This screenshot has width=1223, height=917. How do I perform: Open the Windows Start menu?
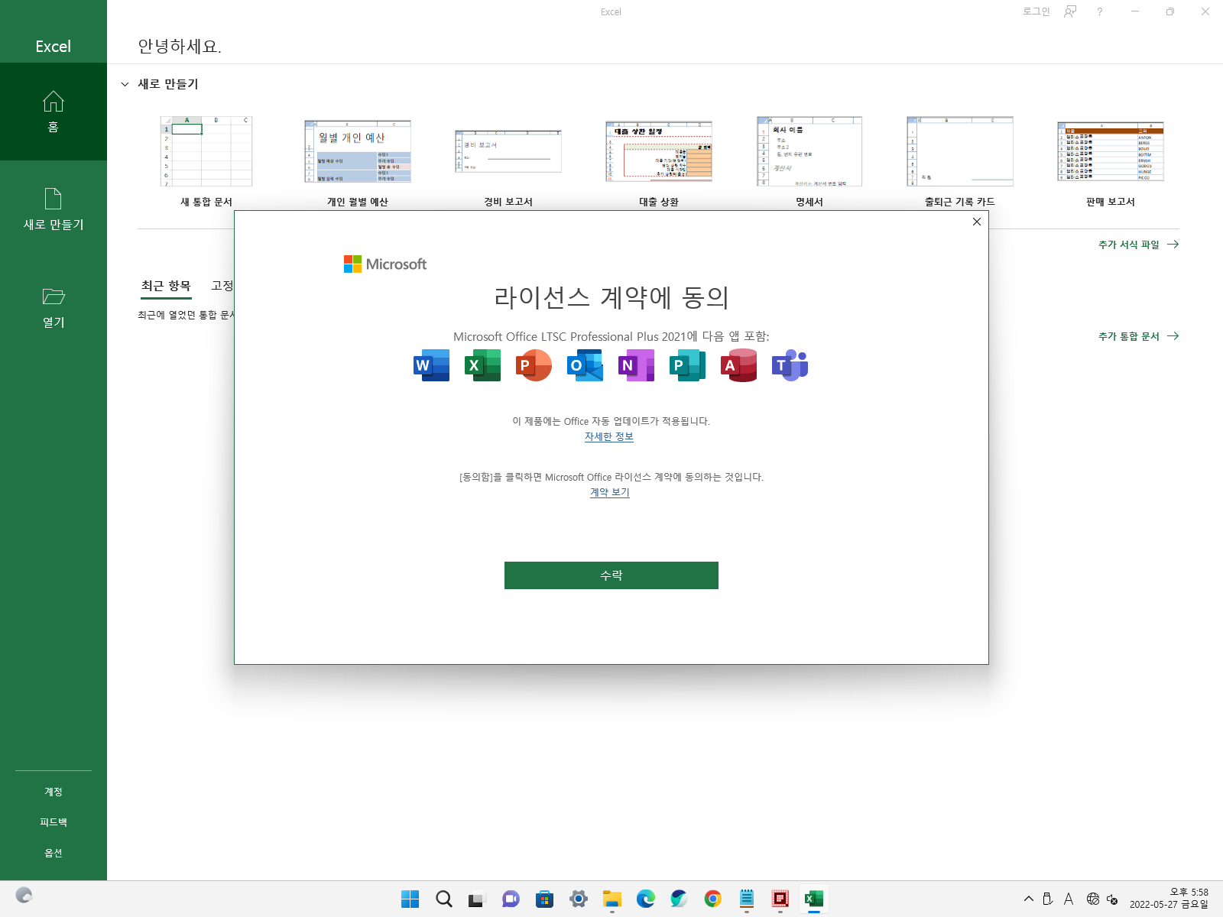point(410,899)
